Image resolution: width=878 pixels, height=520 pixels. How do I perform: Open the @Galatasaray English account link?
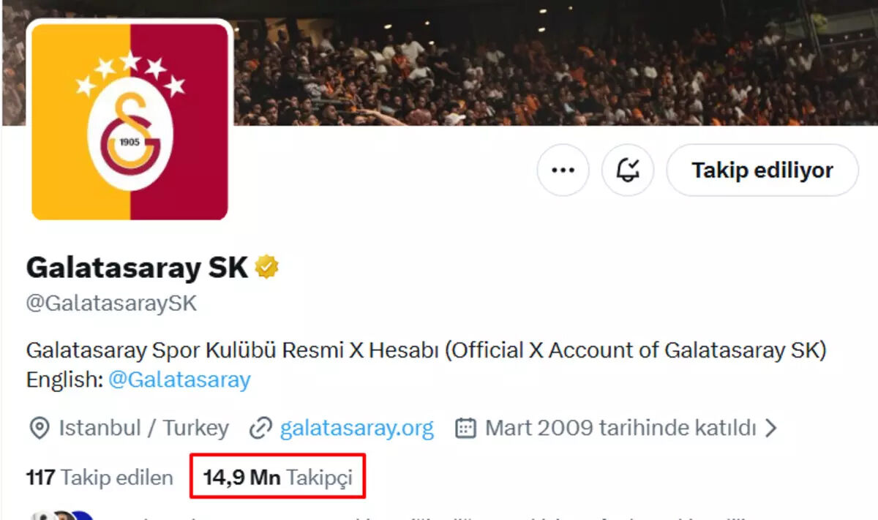(x=179, y=379)
